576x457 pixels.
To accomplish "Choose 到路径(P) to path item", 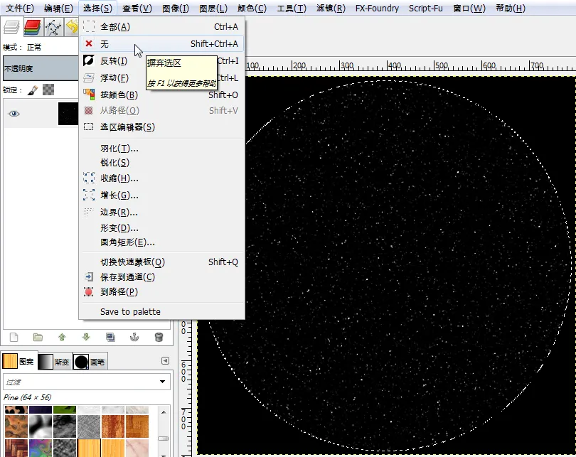I will [x=161, y=292].
